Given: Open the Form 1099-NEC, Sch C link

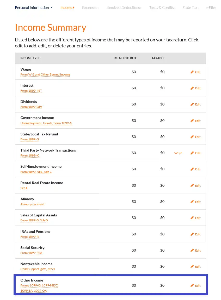Looking at the screenshot, I should point(36,172).
